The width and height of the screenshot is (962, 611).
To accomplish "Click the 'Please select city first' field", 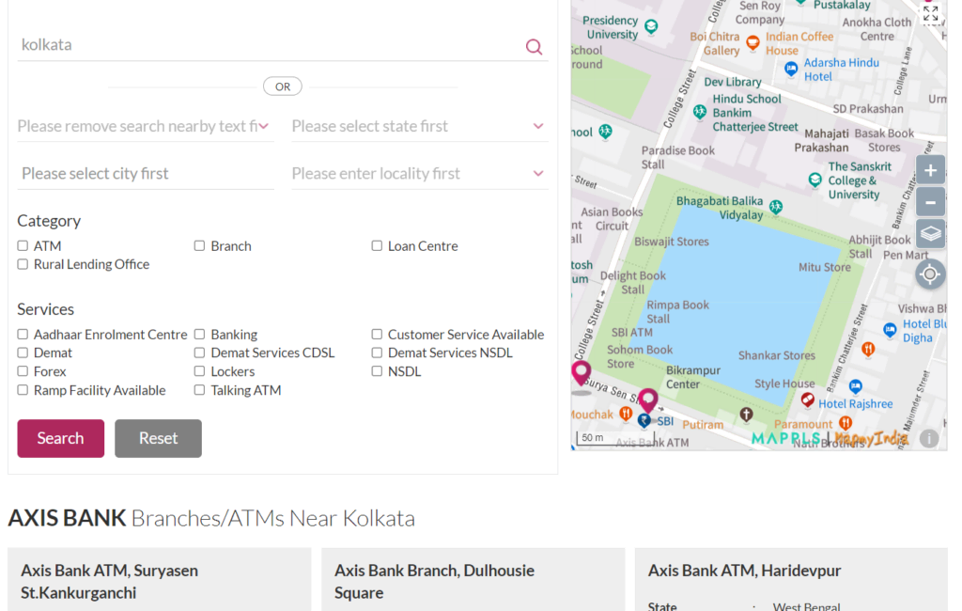I will point(146,173).
